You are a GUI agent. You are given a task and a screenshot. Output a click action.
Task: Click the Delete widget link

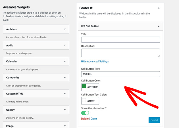pos(85,119)
